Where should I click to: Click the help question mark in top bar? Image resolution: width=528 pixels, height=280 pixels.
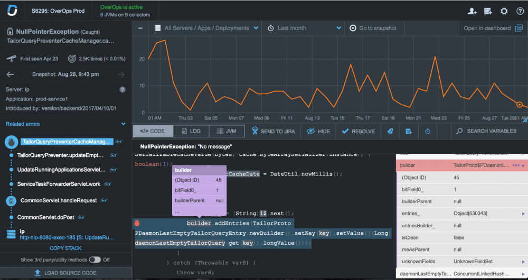519,11
